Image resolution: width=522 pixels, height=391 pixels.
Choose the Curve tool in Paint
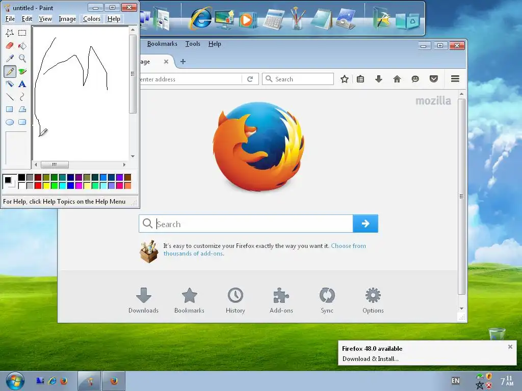pos(22,97)
